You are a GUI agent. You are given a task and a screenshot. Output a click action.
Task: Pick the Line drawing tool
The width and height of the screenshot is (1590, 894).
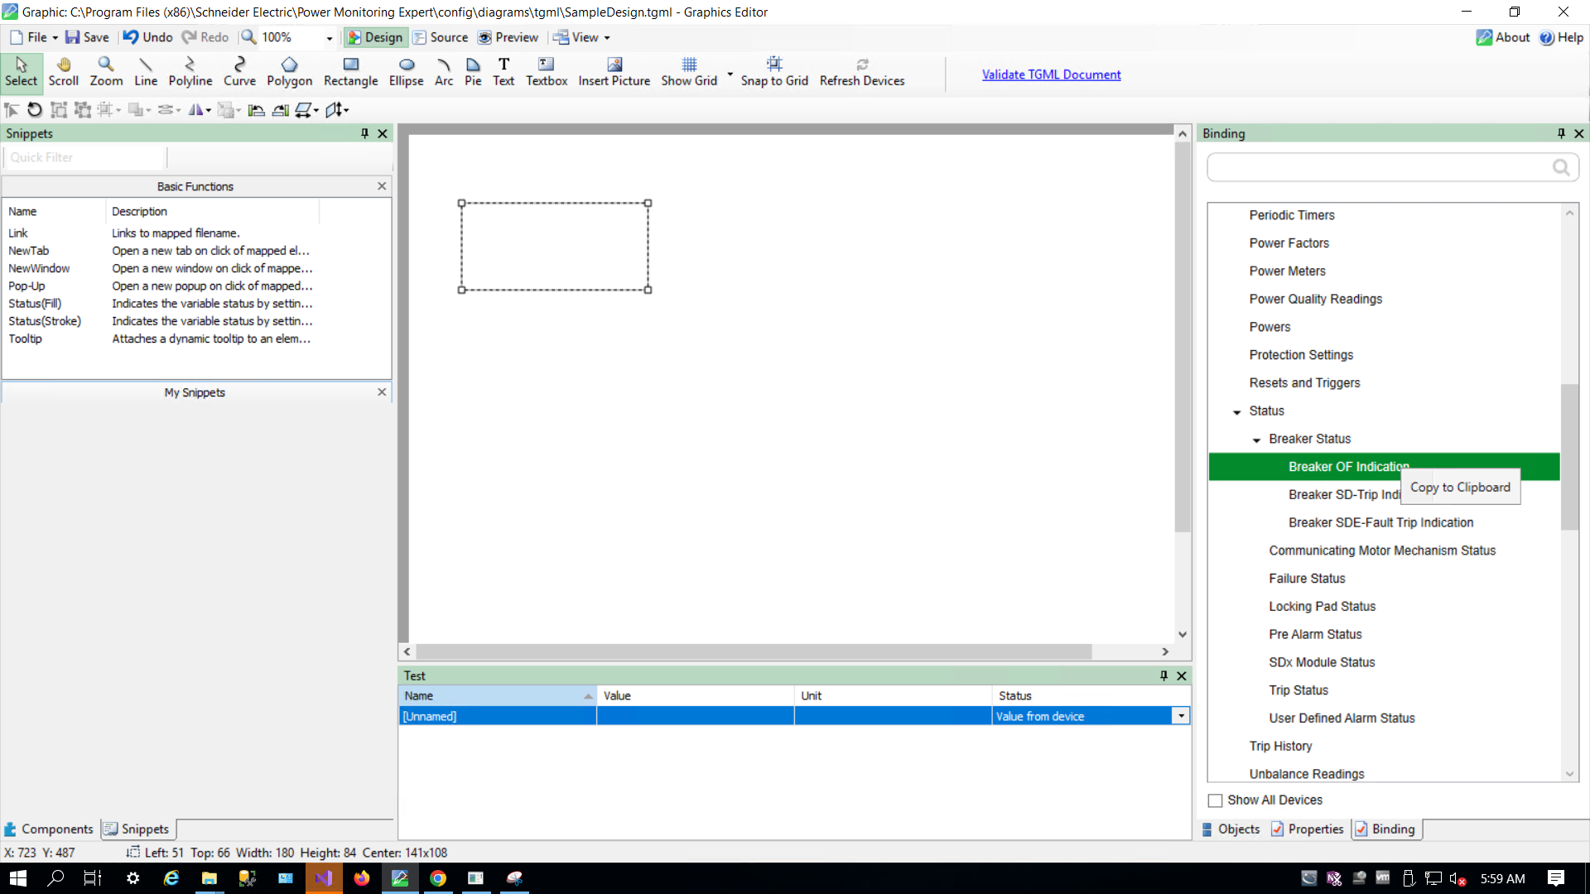146,72
